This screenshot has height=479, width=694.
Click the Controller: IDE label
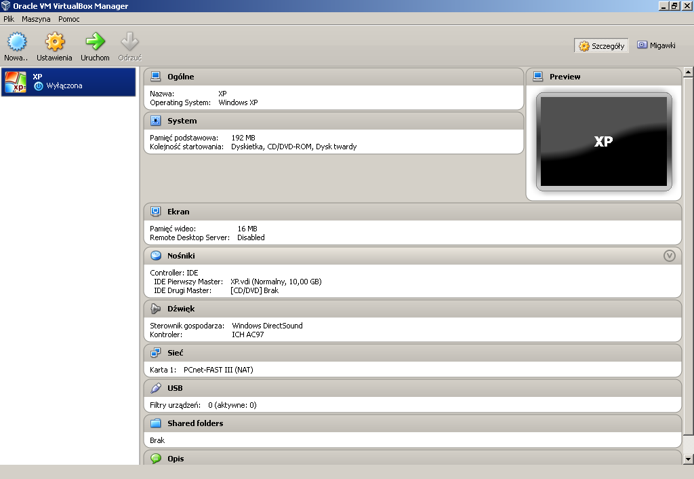(174, 273)
